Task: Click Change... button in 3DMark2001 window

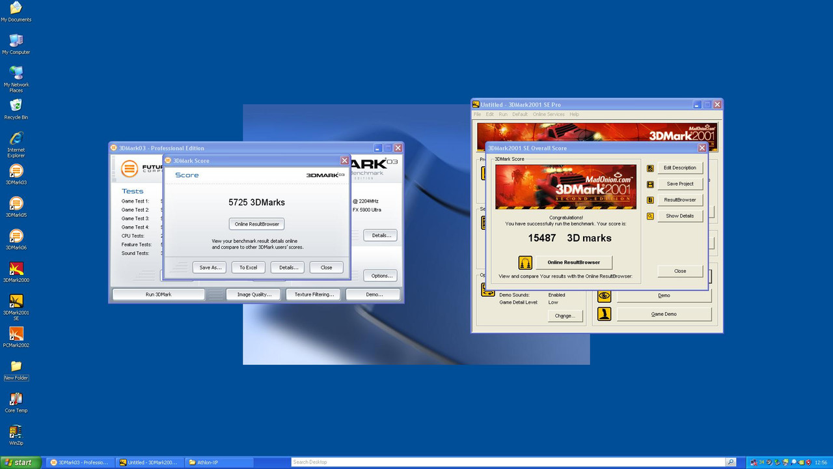Action: coord(564,316)
